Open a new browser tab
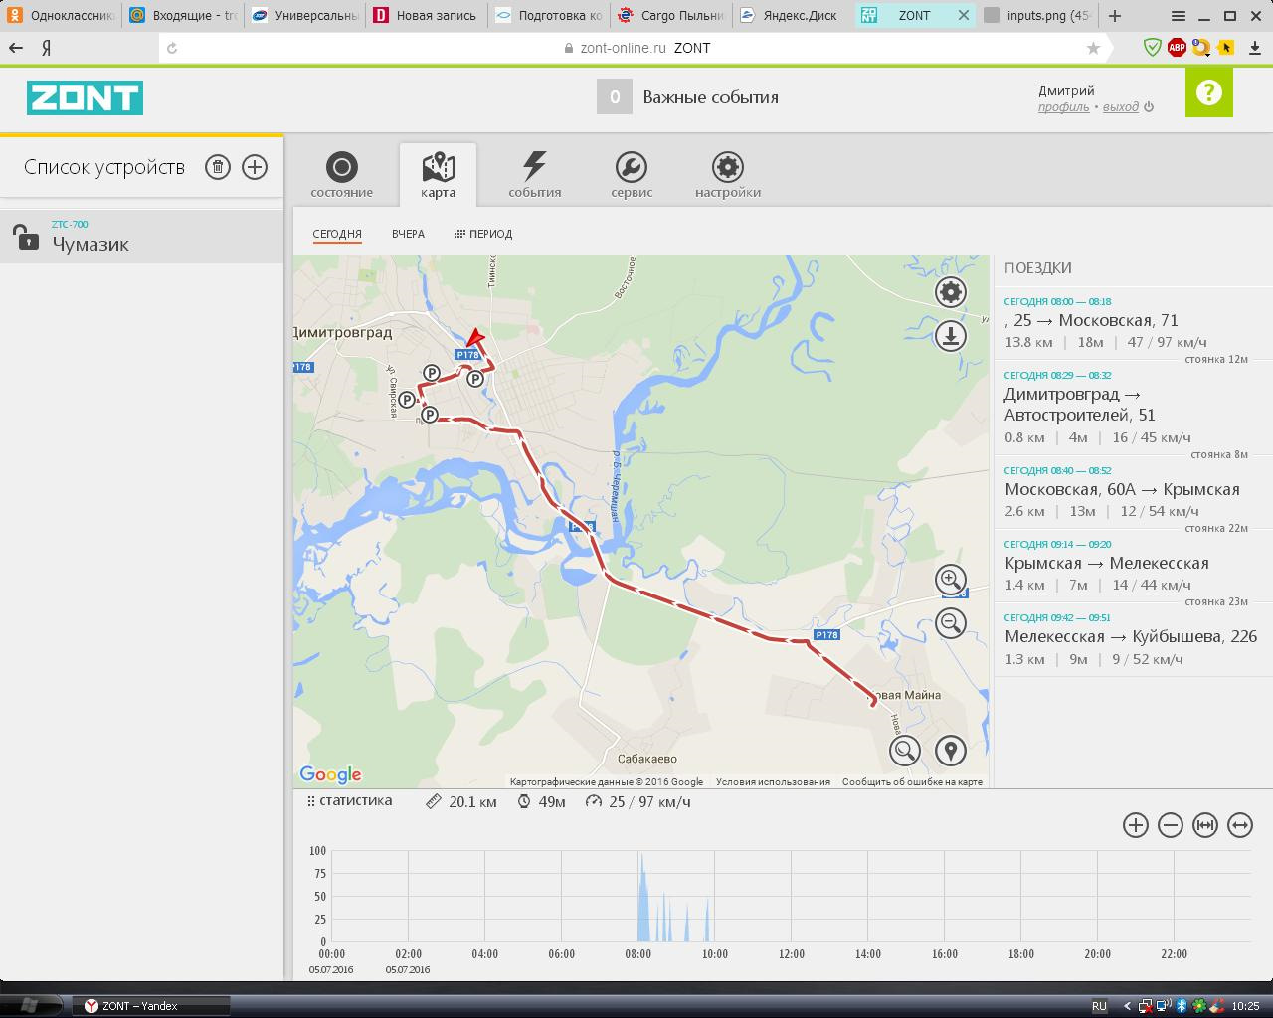1273x1018 pixels. click(x=1115, y=16)
